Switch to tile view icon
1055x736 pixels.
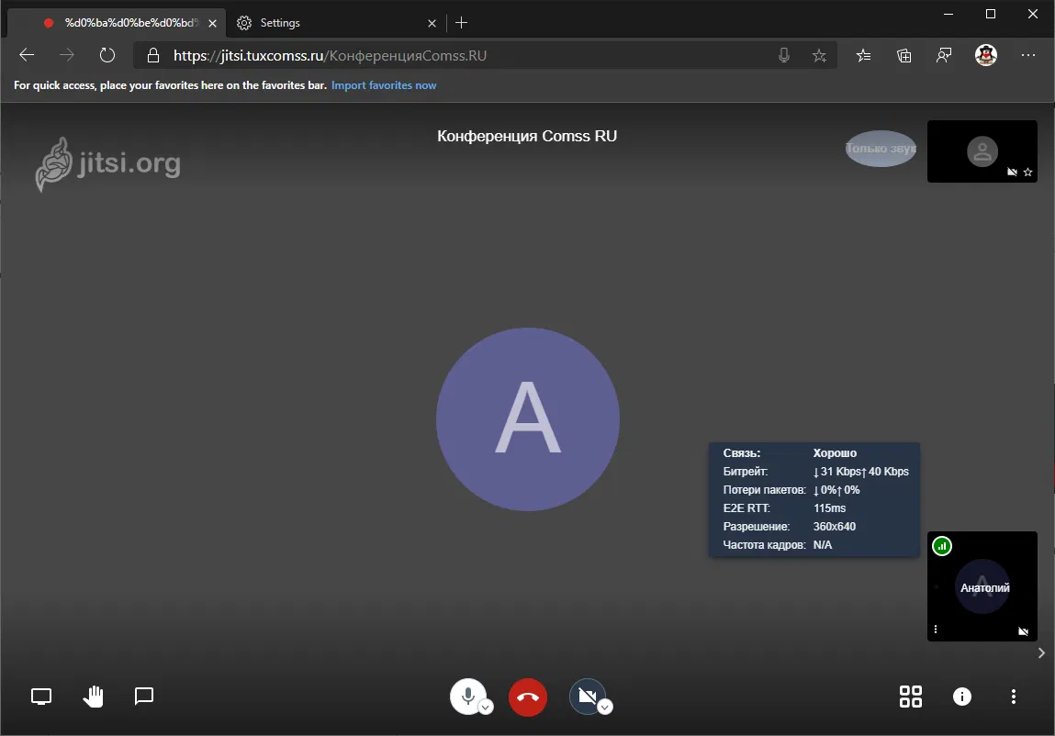910,697
